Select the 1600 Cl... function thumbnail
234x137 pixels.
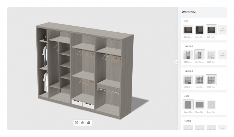pyautogui.click(x=211, y=80)
